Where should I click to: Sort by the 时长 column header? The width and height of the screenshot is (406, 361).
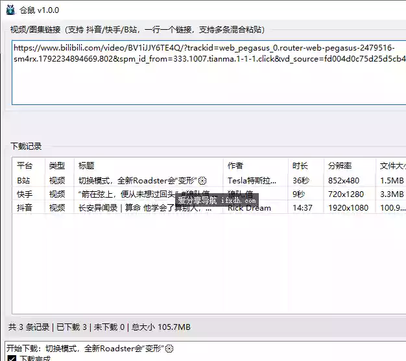300,166
